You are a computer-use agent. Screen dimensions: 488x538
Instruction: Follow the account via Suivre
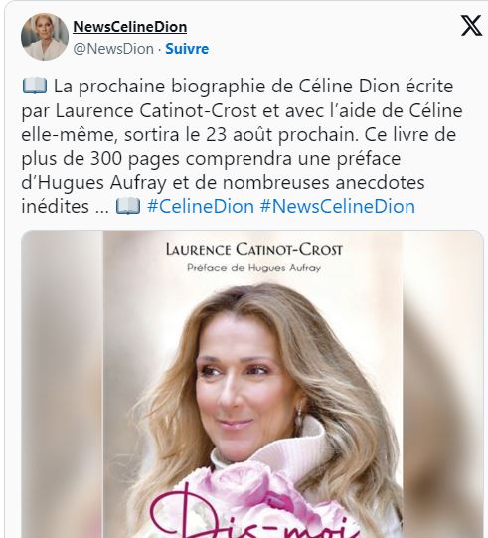click(x=187, y=49)
